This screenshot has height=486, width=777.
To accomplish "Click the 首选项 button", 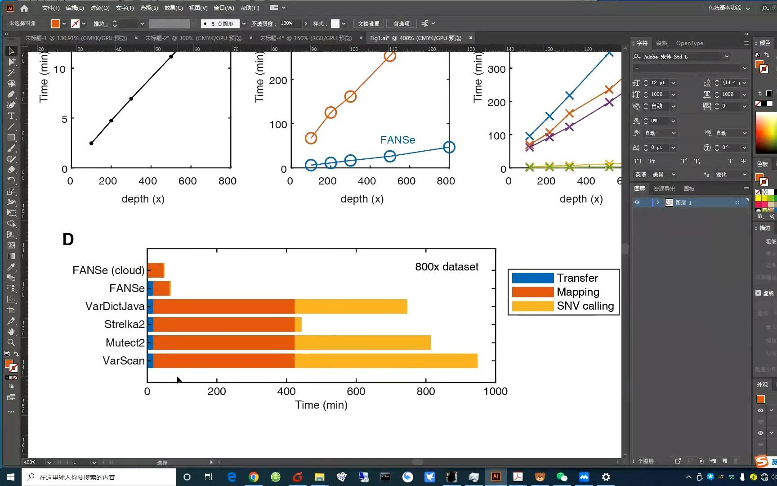I will pyautogui.click(x=402, y=23).
